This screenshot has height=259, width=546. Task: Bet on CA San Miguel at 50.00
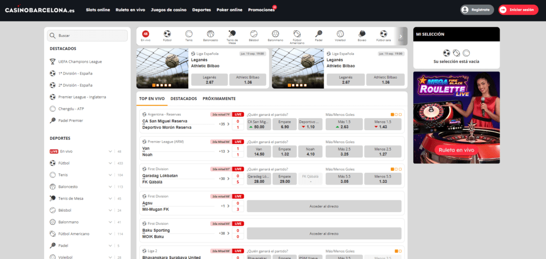coord(259,124)
